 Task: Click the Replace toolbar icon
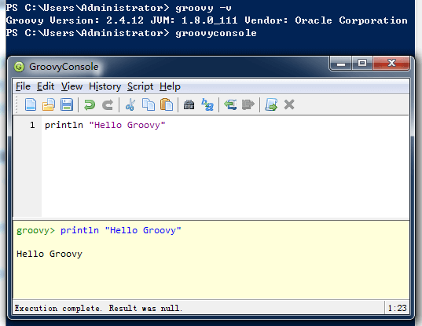(207, 104)
